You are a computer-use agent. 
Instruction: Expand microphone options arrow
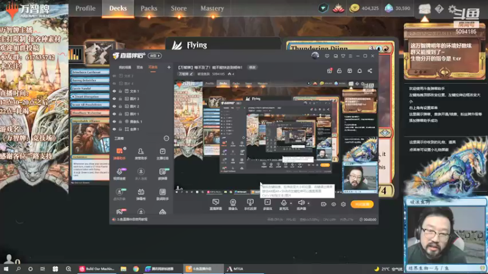291,203
